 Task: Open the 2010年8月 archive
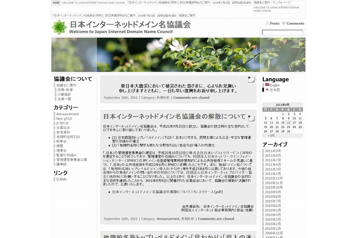tap(273, 197)
